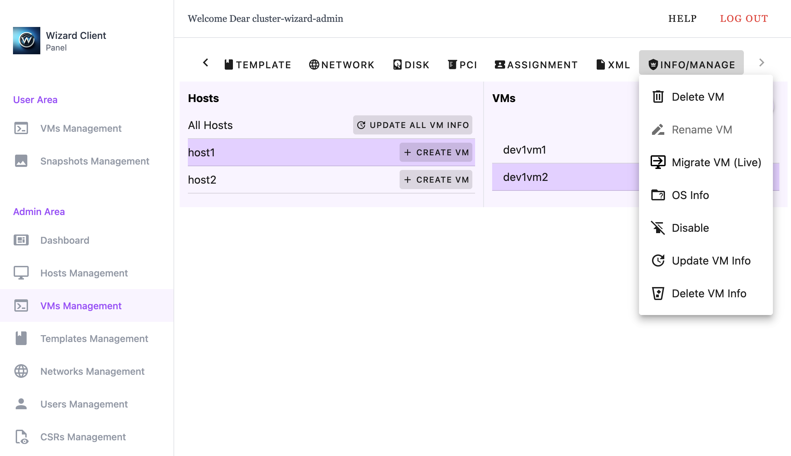The width and height of the screenshot is (791, 456).
Task: Click the Users Management person icon
Action: click(x=21, y=404)
